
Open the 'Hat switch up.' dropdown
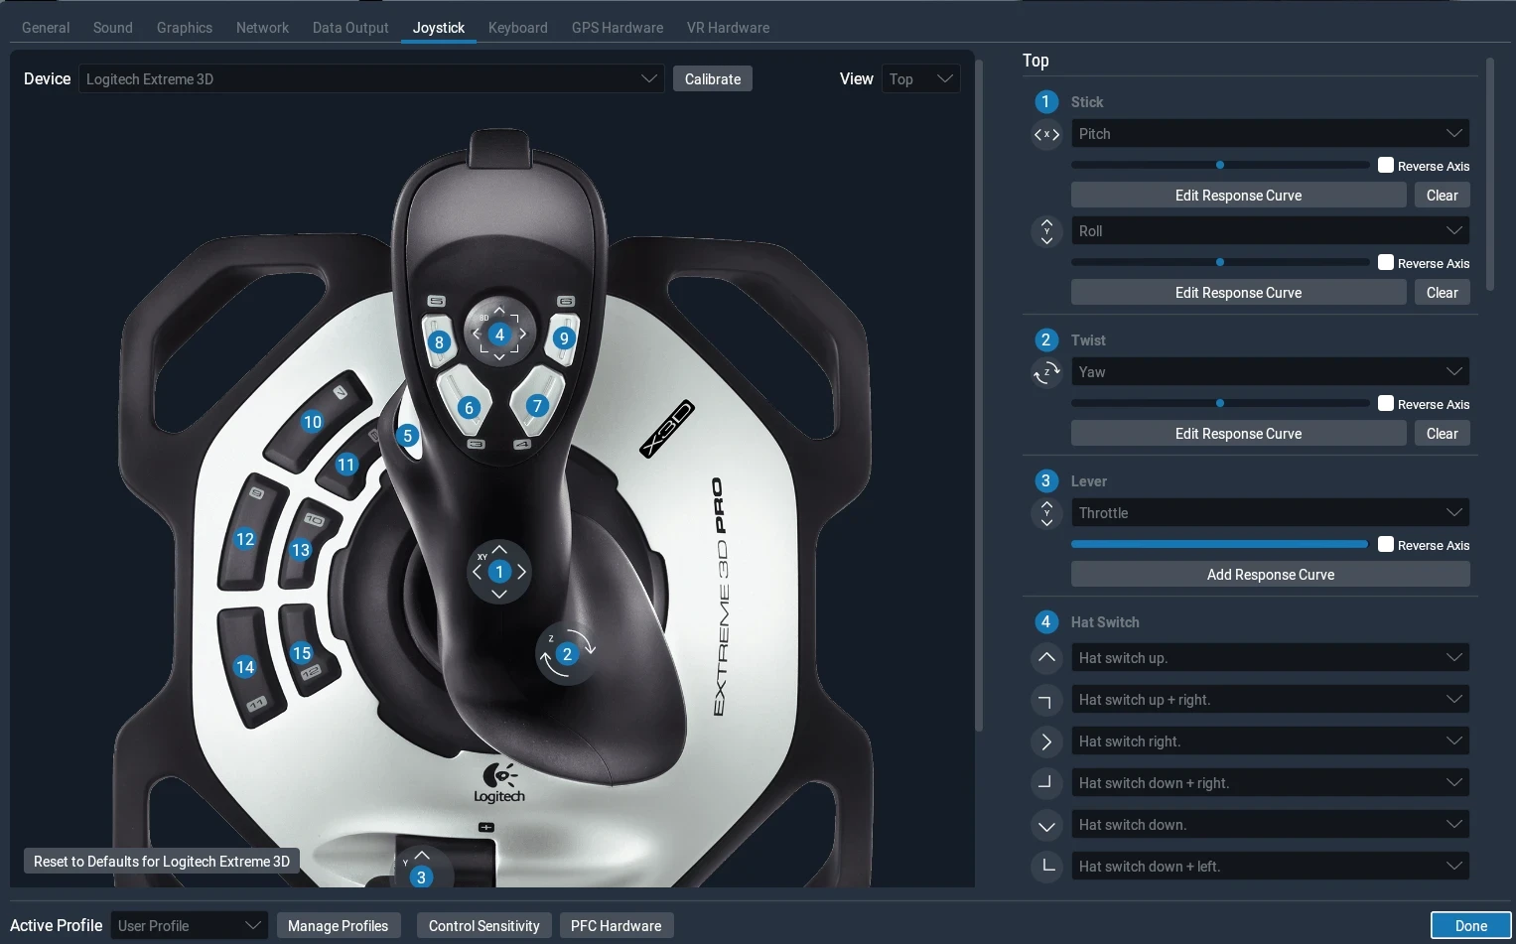pyautogui.click(x=1271, y=658)
